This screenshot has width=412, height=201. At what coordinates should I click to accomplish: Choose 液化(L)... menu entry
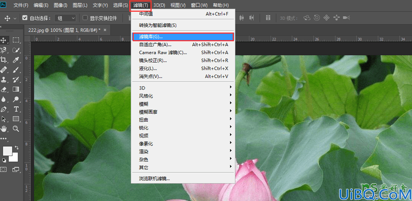(x=183, y=69)
